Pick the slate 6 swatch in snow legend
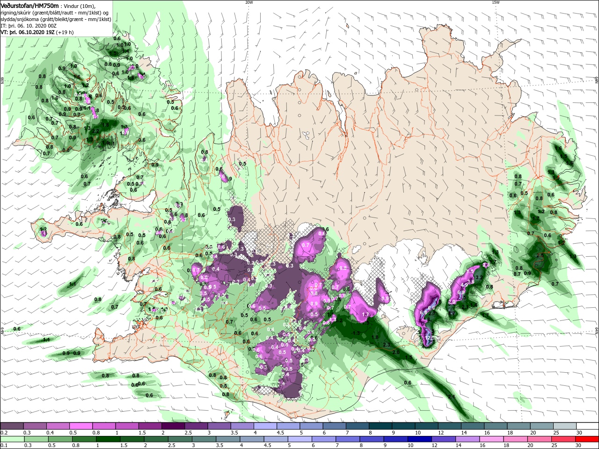Image resolution: width=599 pixels, height=449 pixels. click(335, 426)
